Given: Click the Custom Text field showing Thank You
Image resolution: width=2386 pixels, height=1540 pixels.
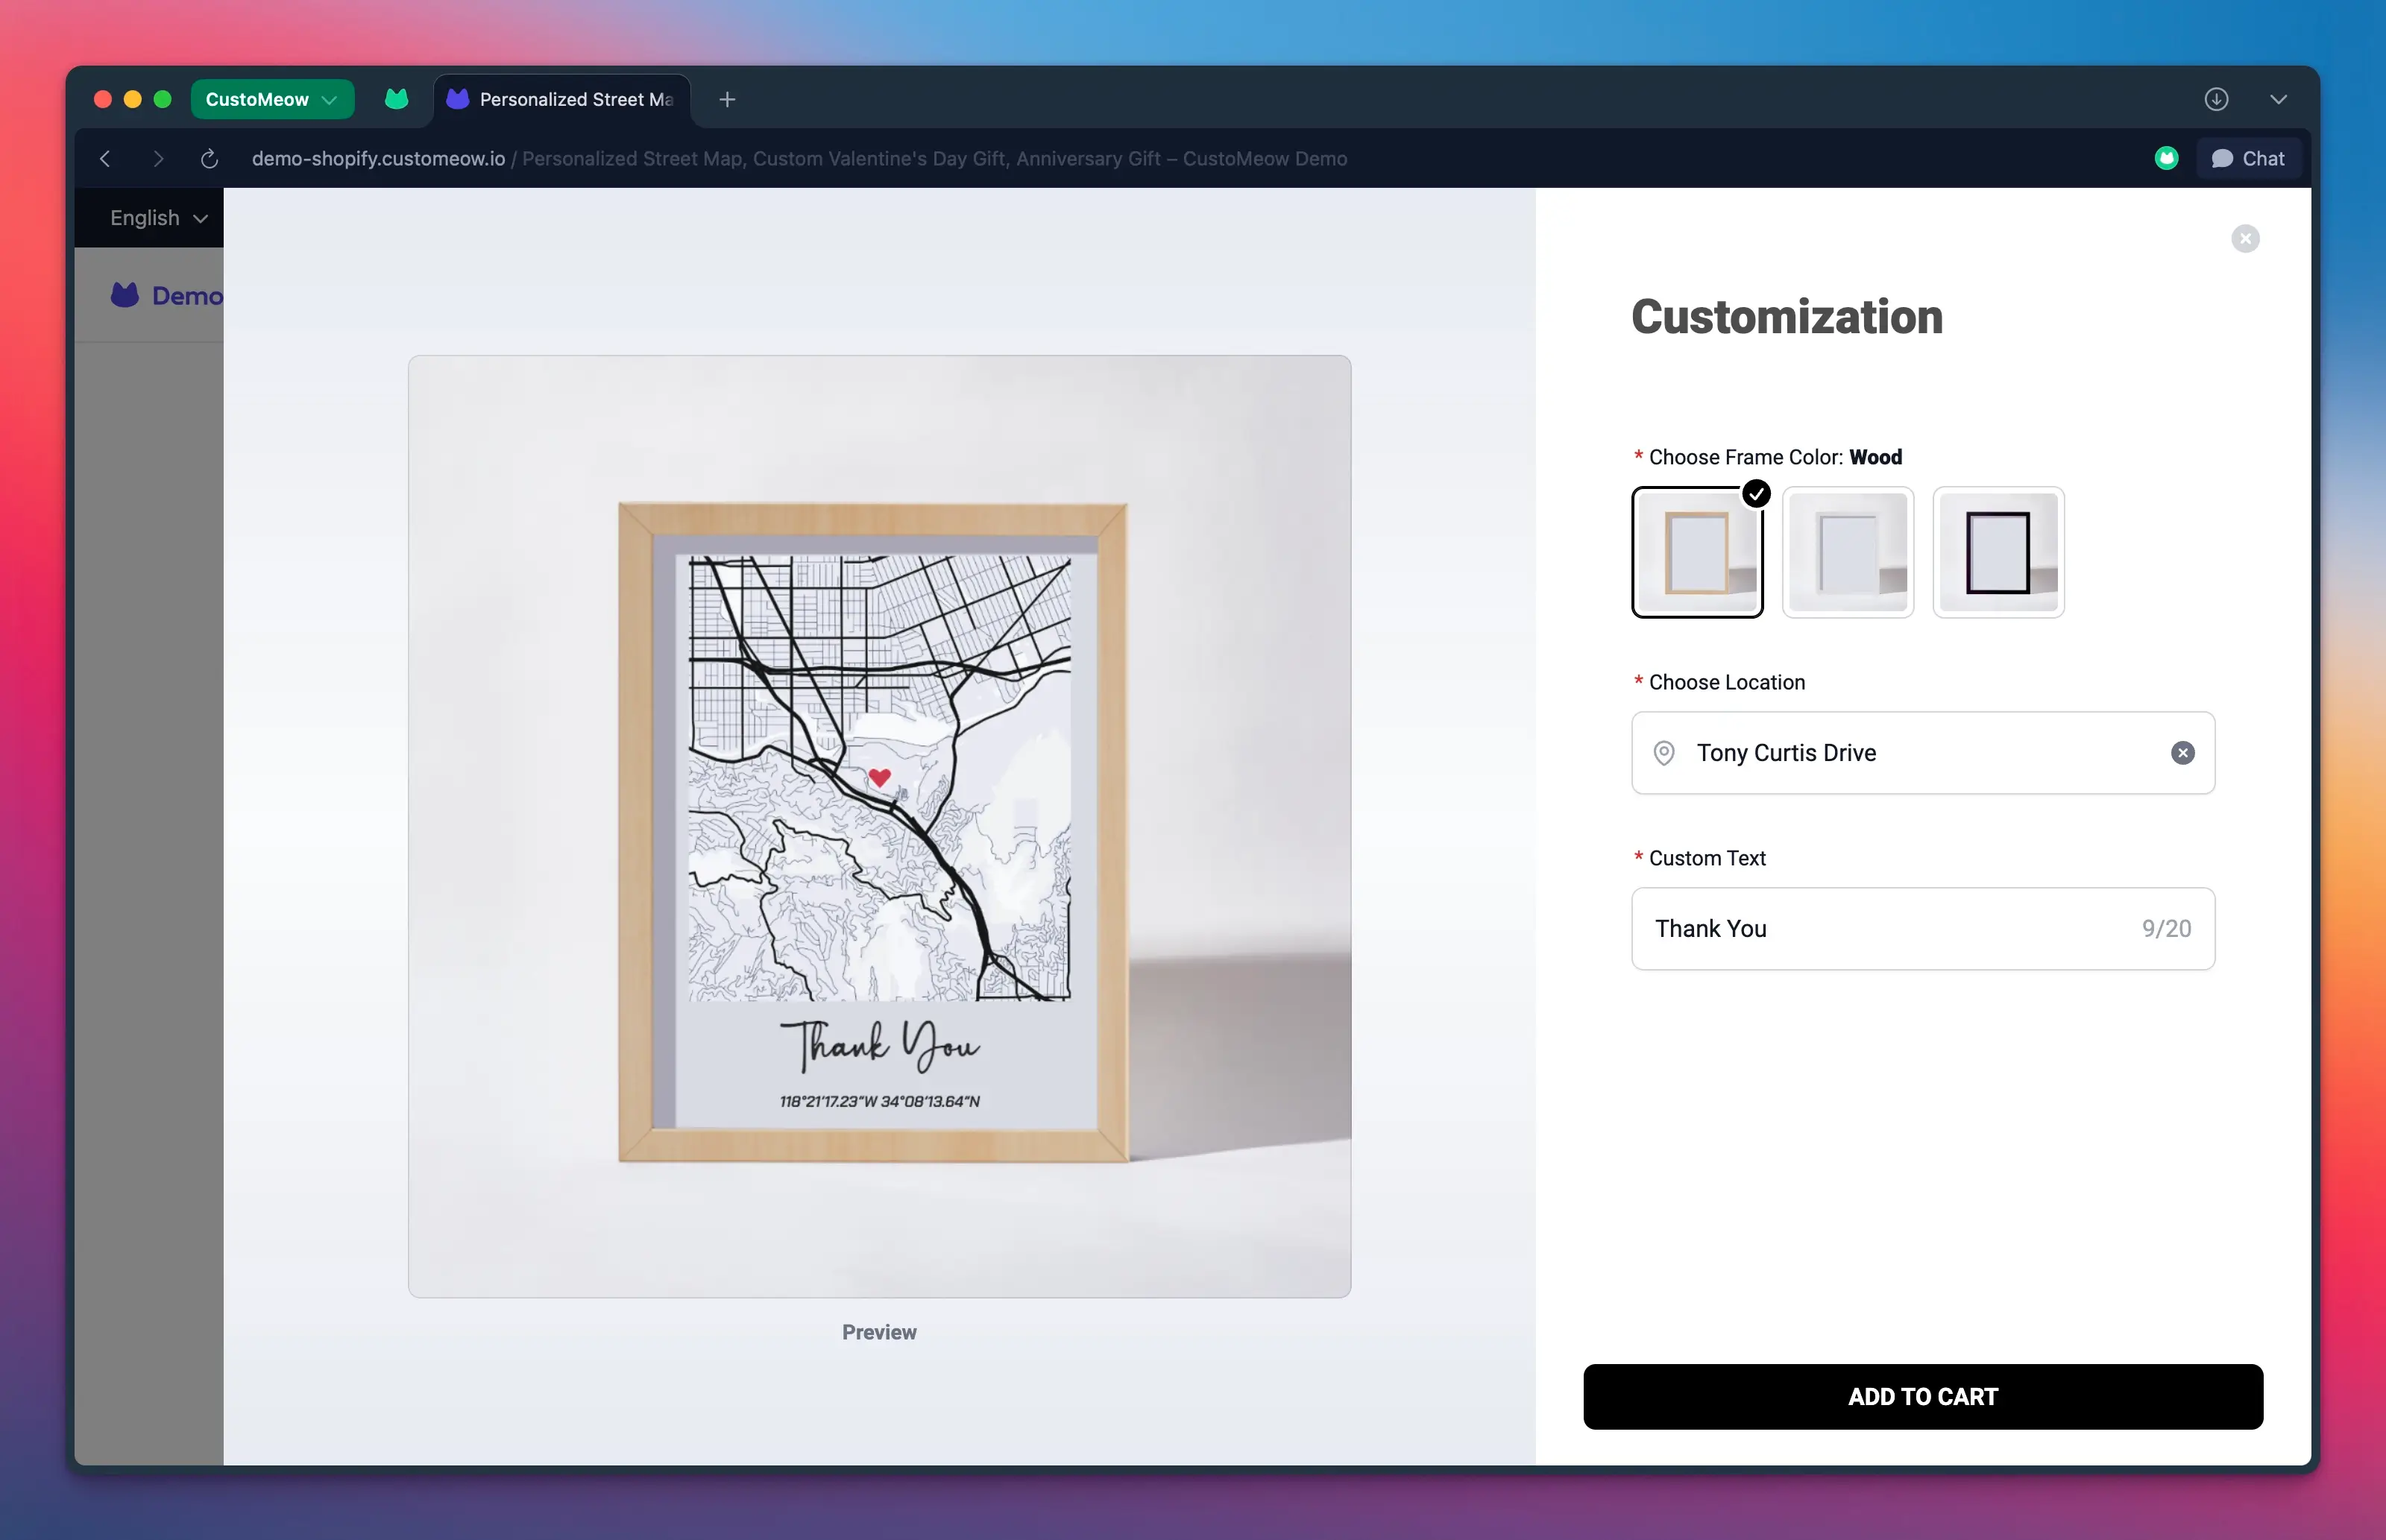Looking at the screenshot, I should point(1922,929).
